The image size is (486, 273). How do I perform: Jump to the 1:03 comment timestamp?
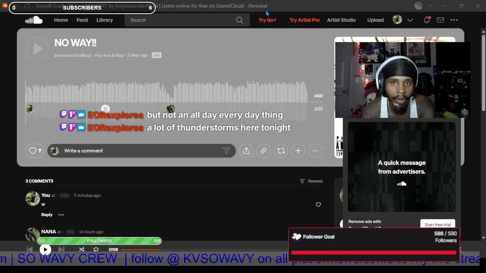click(70, 232)
